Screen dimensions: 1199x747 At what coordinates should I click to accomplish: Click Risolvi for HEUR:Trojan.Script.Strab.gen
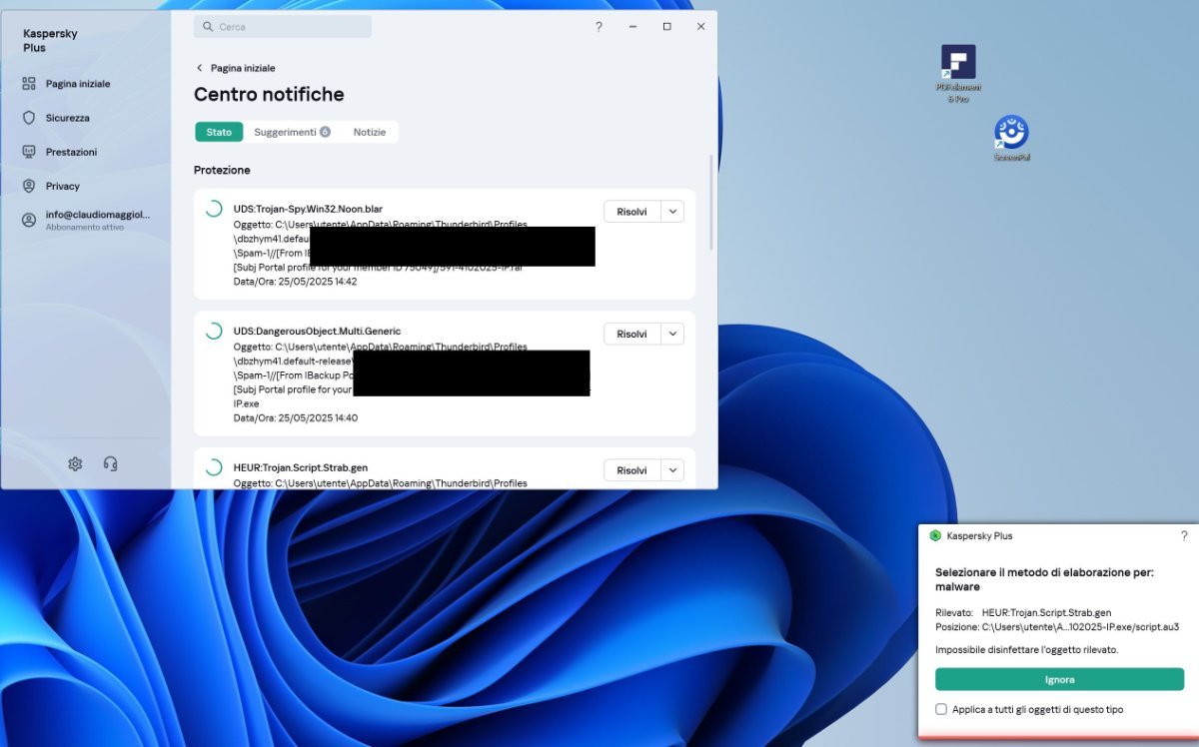pyautogui.click(x=632, y=470)
